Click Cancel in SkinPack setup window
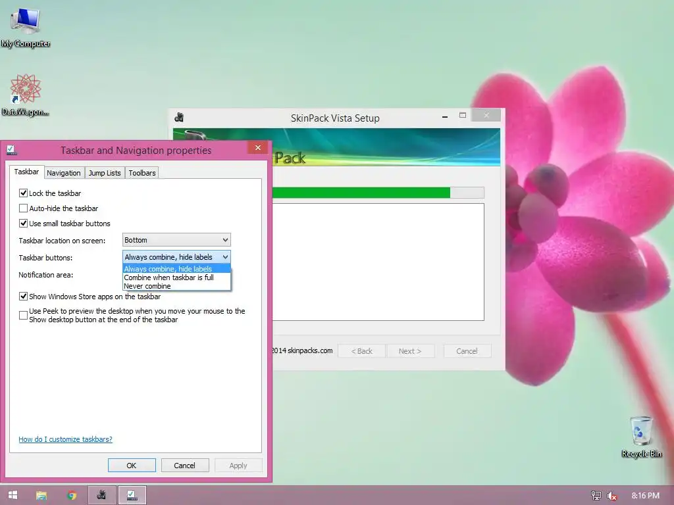Viewport: 674px width, 505px height. (x=467, y=351)
